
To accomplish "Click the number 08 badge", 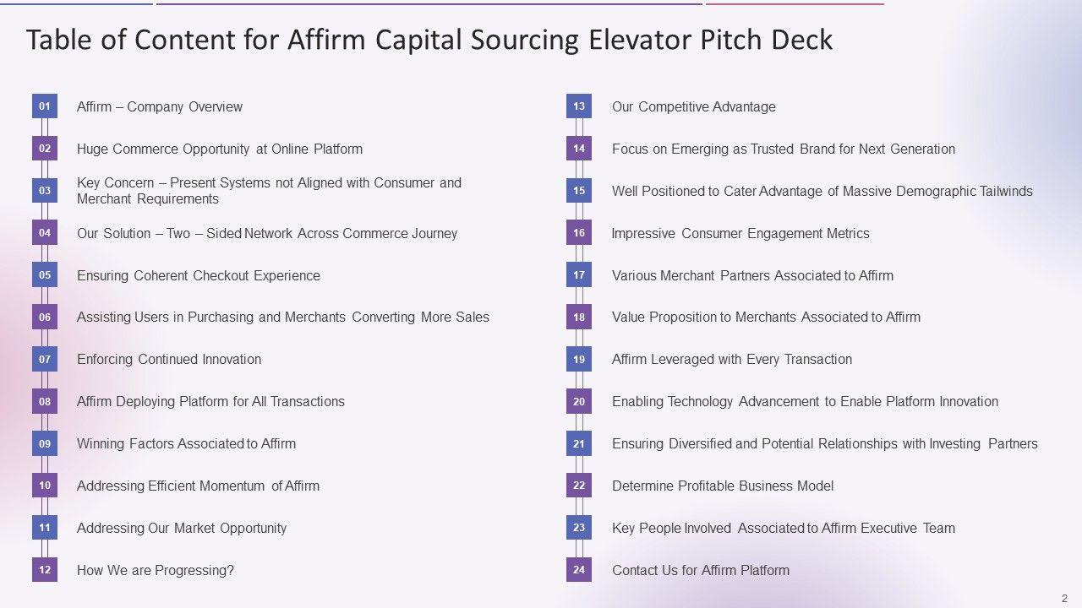I will 45,402.
